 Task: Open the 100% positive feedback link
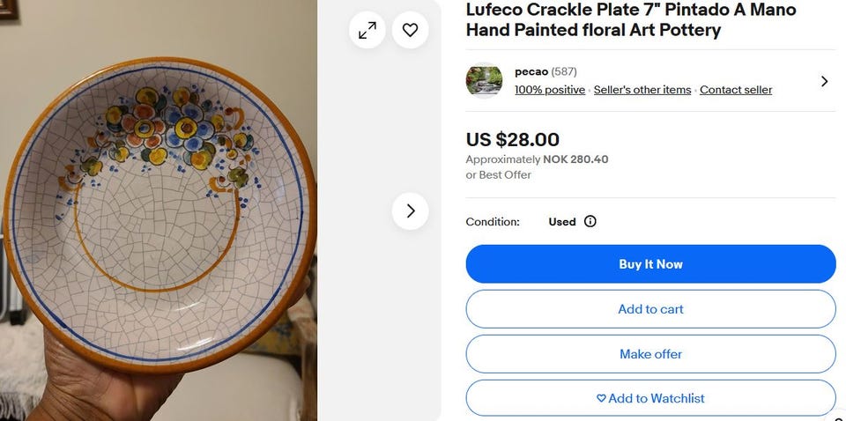[x=550, y=90]
